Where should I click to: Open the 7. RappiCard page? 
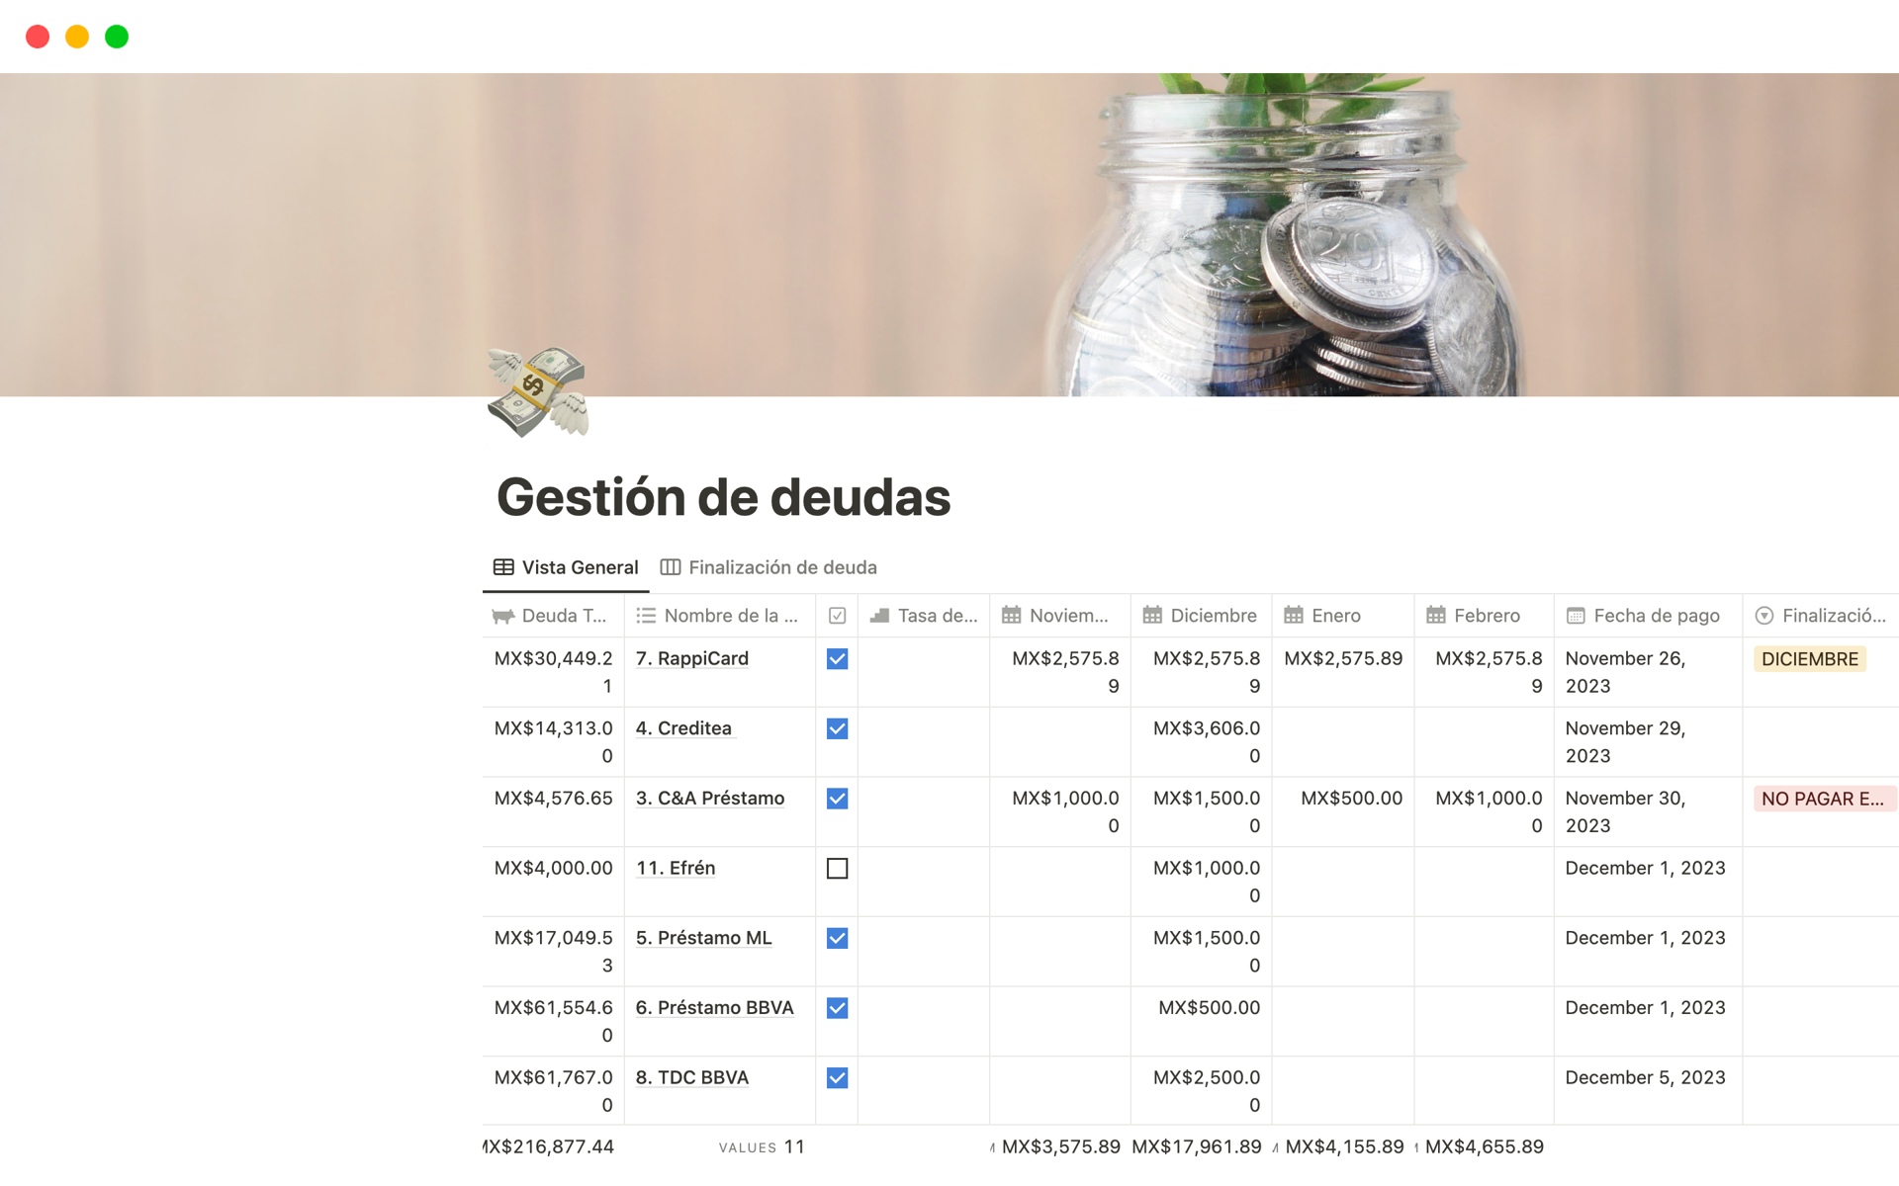pos(691,658)
